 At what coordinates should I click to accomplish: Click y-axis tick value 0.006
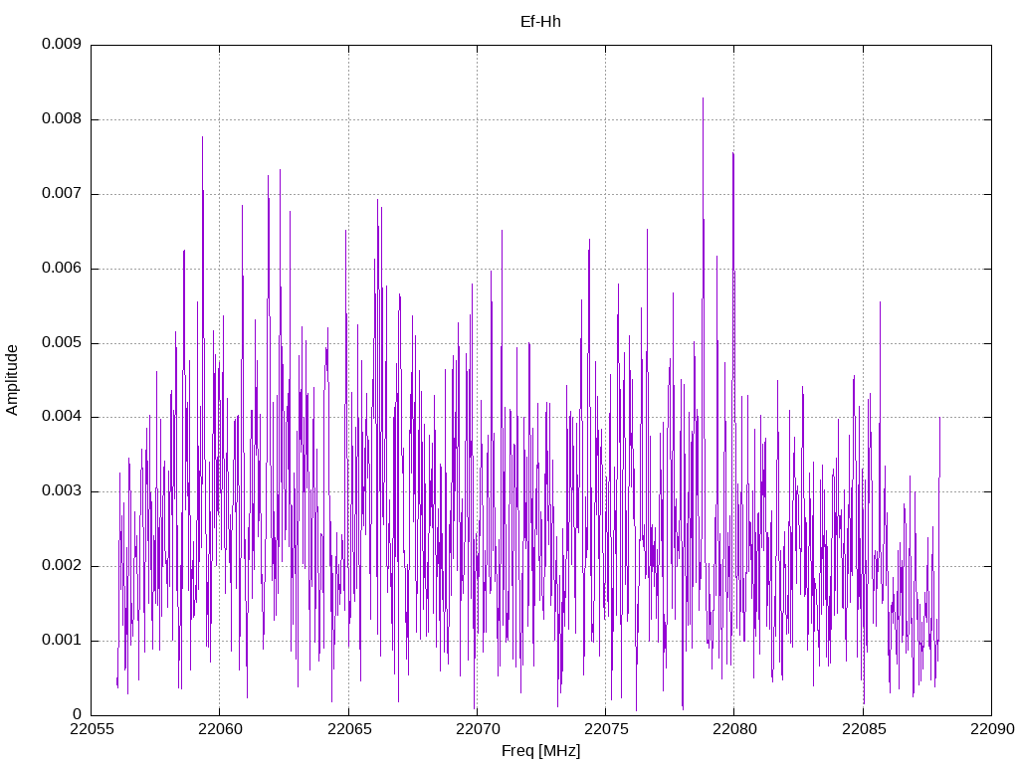[61, 269]
